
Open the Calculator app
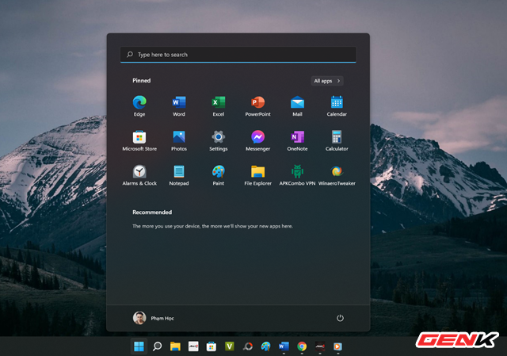pos(337,140)
